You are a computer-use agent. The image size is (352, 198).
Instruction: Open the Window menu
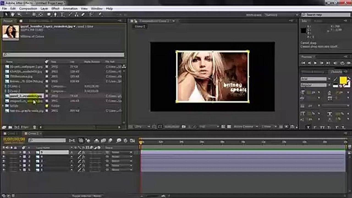[97, 9]
